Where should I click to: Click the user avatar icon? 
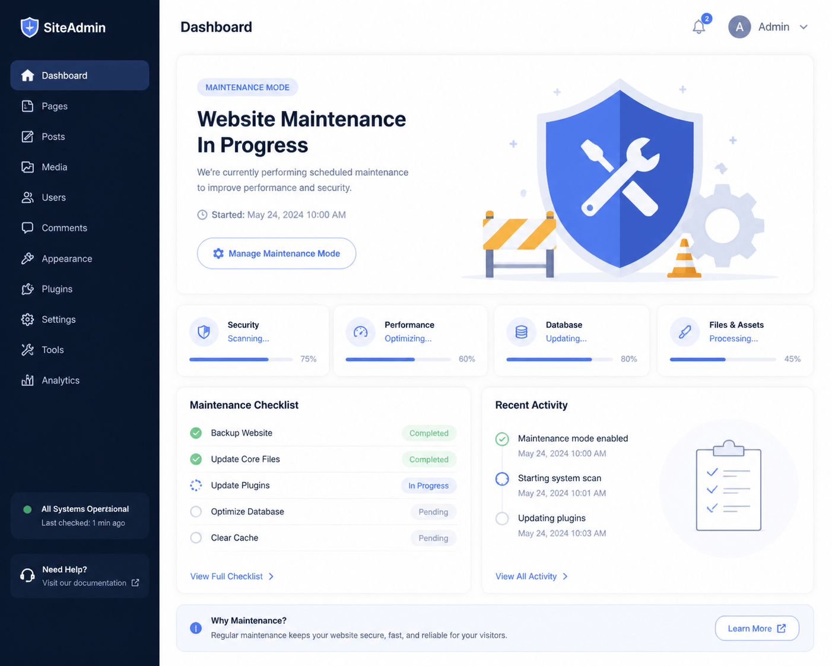pos(739,27)
